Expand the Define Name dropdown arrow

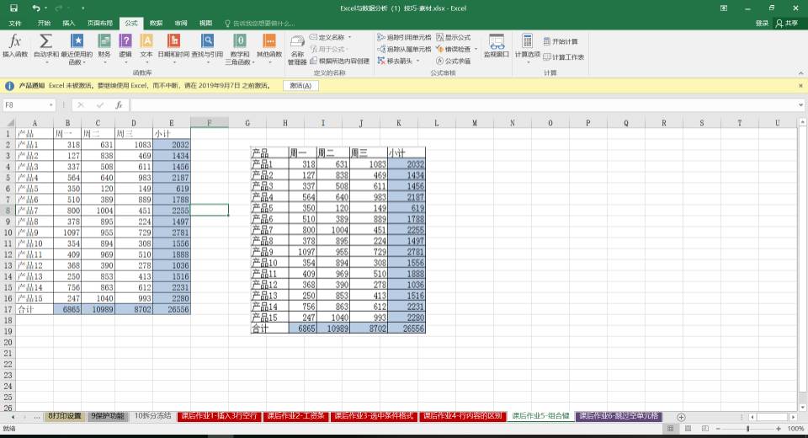click(x=349, y=37)
